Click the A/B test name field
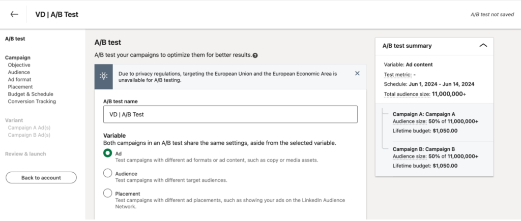 click(x=230, y=114)
